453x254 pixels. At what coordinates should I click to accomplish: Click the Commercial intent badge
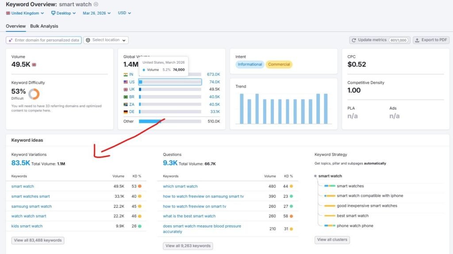[x=279, y=64]
